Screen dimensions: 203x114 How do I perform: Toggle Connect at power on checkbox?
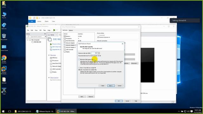(98, 37)
